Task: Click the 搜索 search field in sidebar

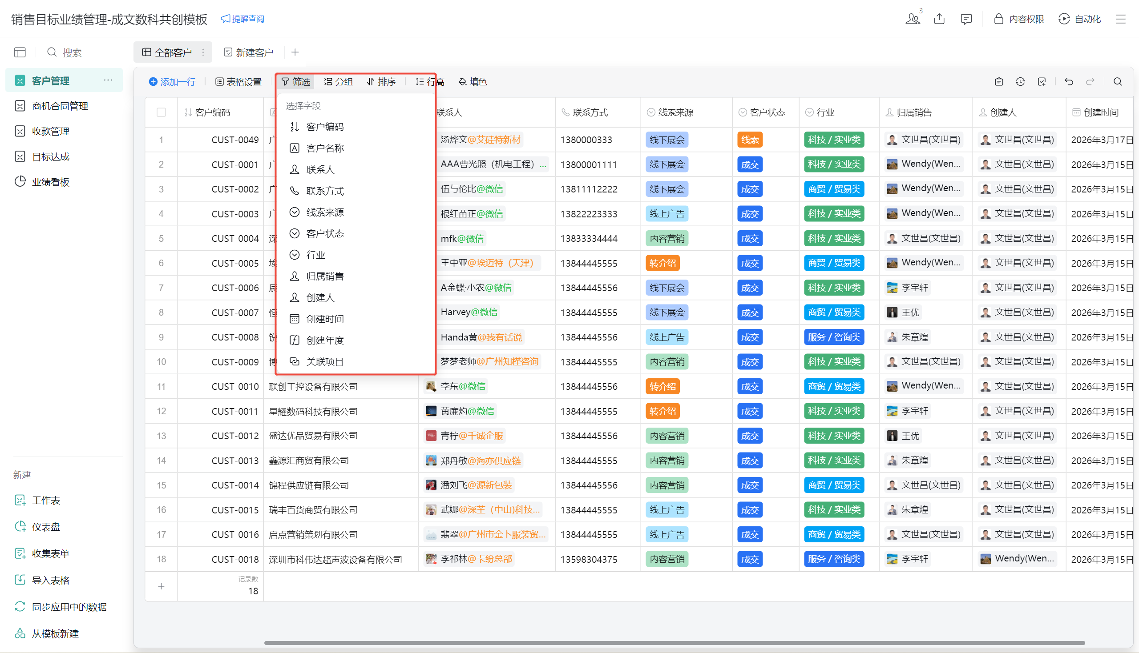Action: click(x=72, y=52)
